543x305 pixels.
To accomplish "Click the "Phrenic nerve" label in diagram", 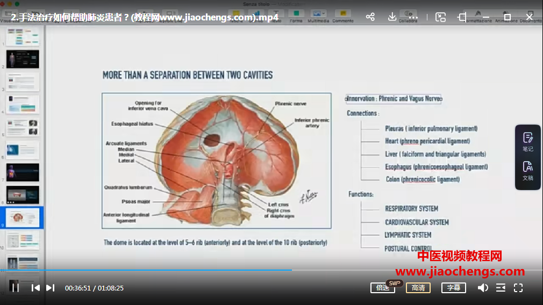I will click(x=290, y=104).
